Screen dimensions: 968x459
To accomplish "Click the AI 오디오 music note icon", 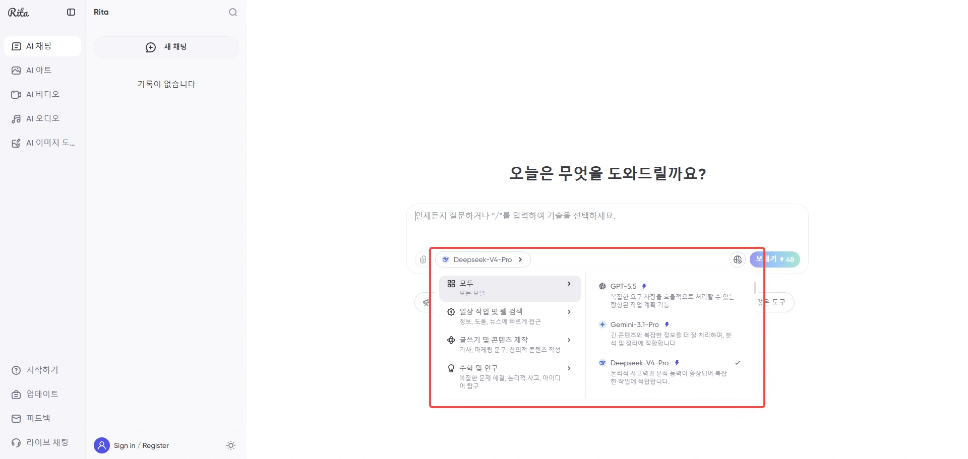I will 16,119.
